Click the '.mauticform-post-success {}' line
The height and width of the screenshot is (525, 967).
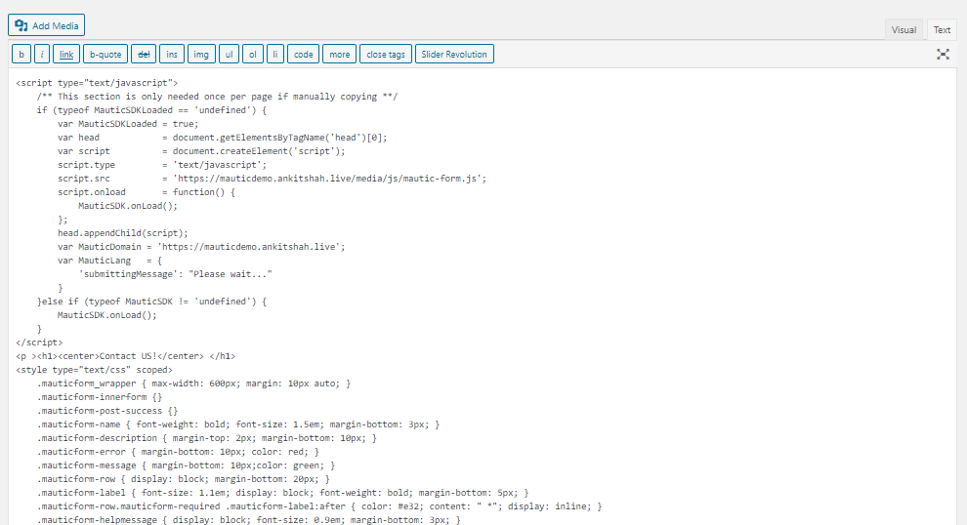(107, 411)
